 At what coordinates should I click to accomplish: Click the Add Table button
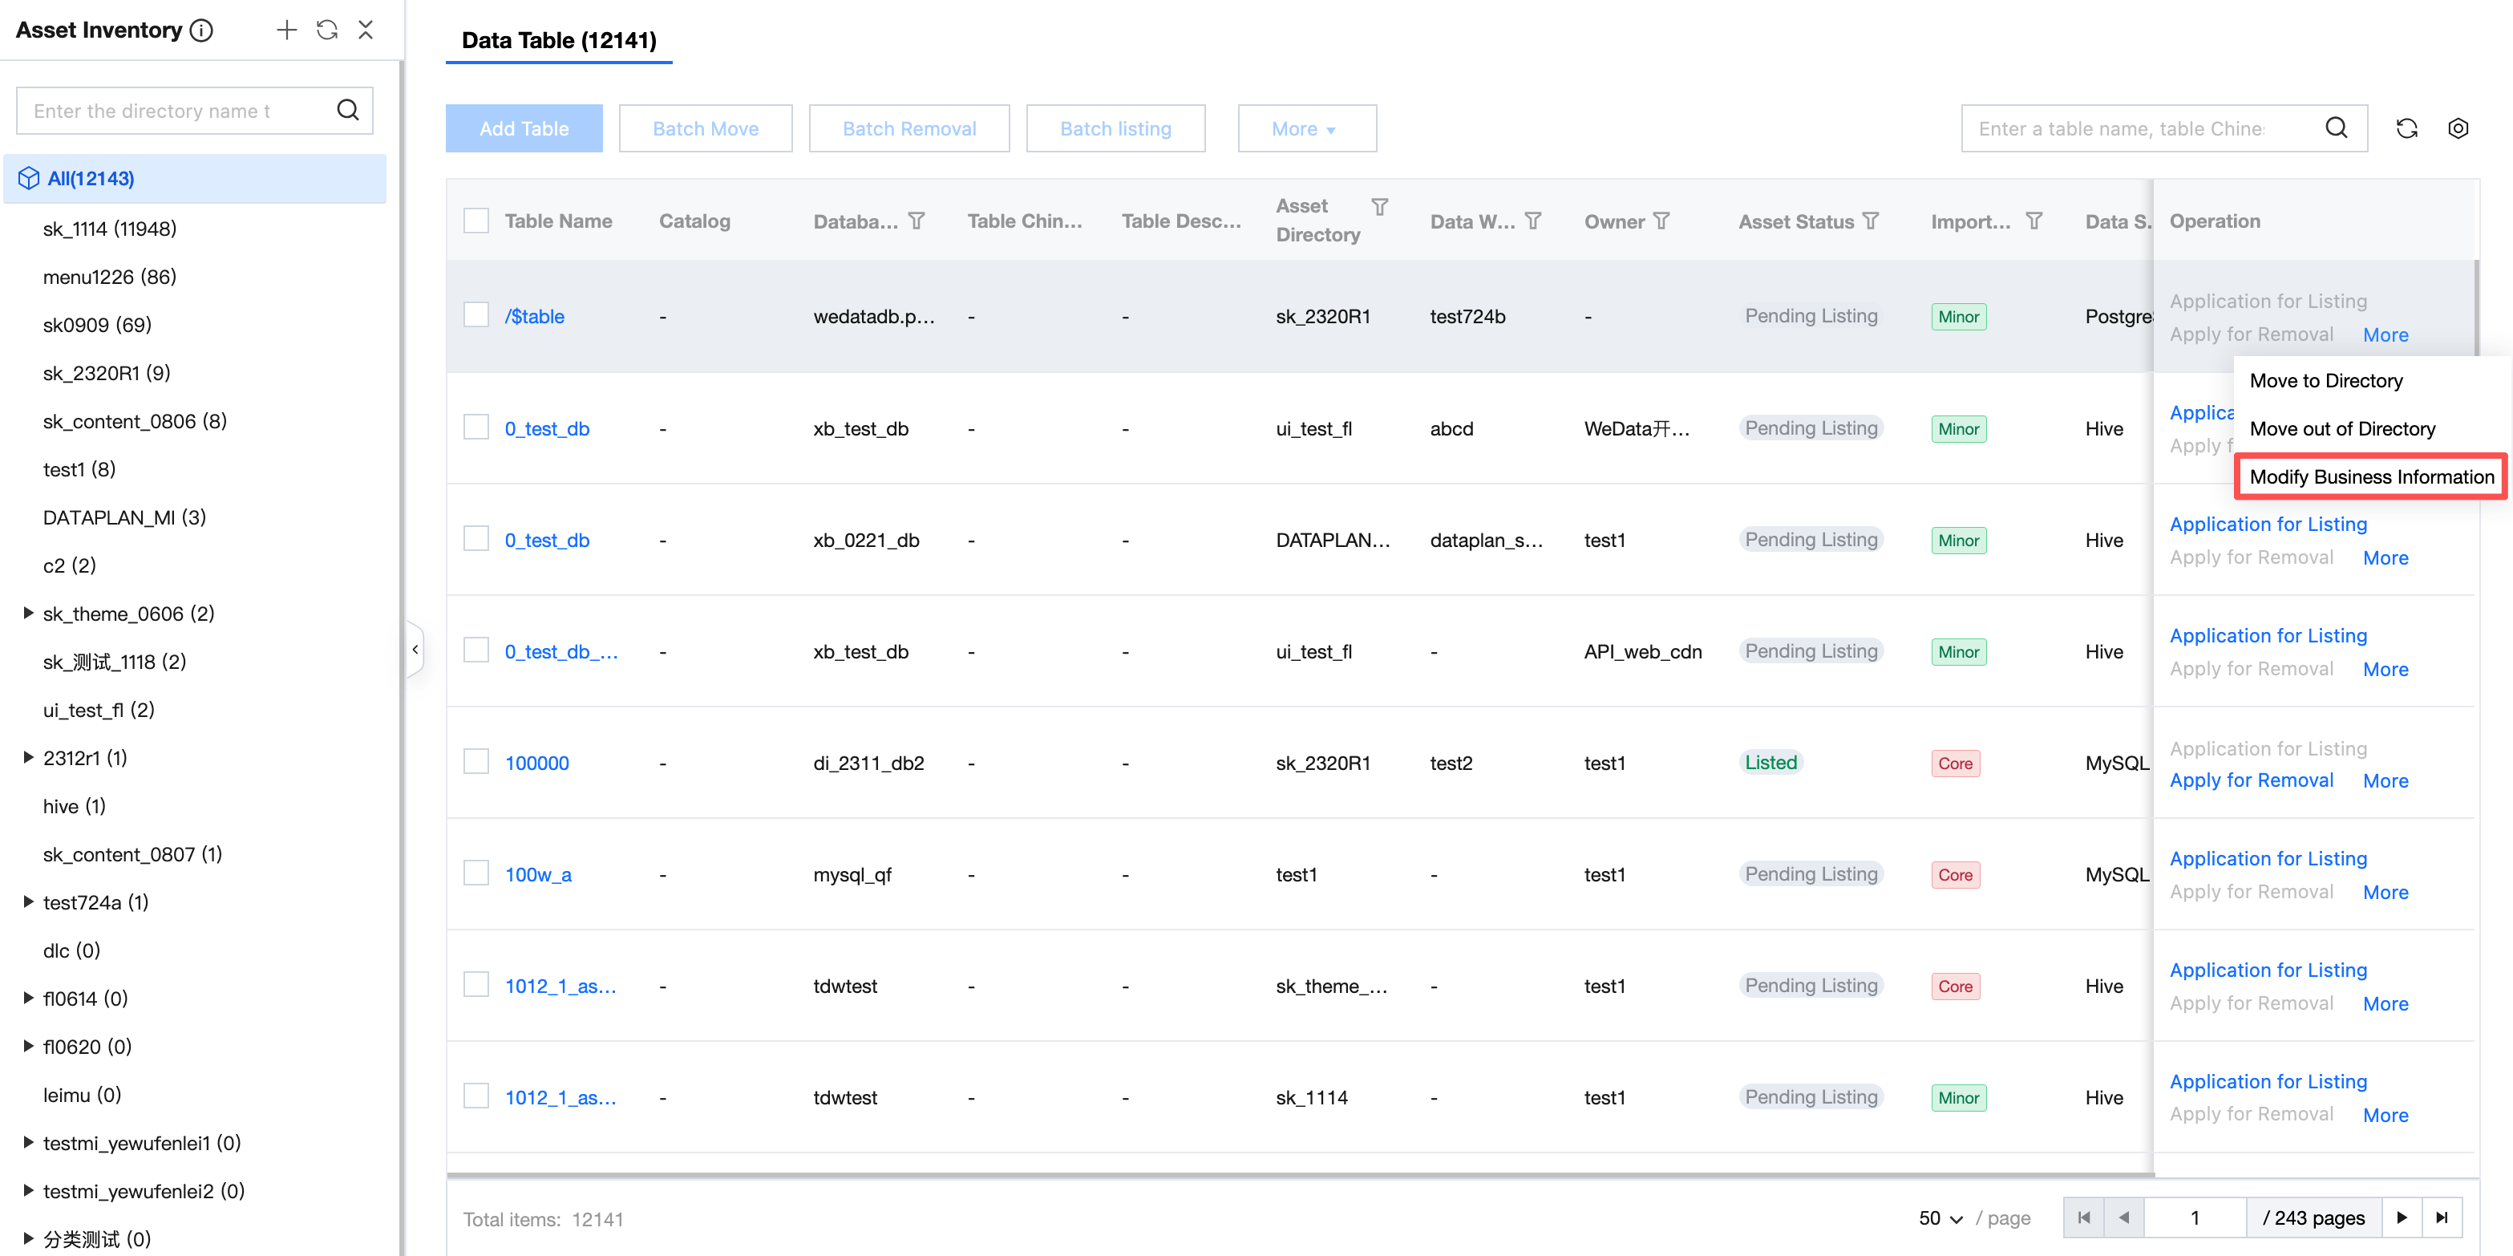coord(524,128)
